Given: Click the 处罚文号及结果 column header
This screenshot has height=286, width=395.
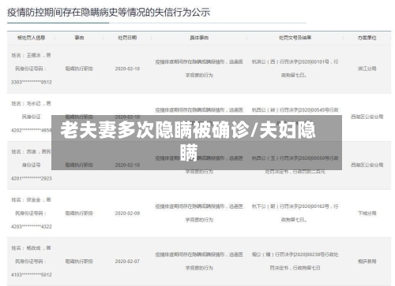Looking at the screenshot, I should [x=295, y=38].
